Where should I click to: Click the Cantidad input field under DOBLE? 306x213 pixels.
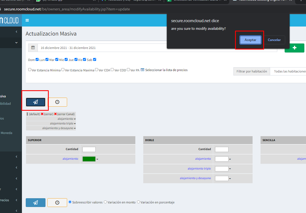point(221,149)
